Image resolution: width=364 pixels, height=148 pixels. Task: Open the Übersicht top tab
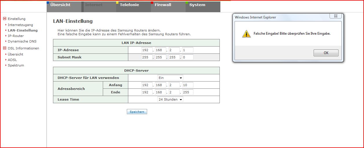(64, 7)
